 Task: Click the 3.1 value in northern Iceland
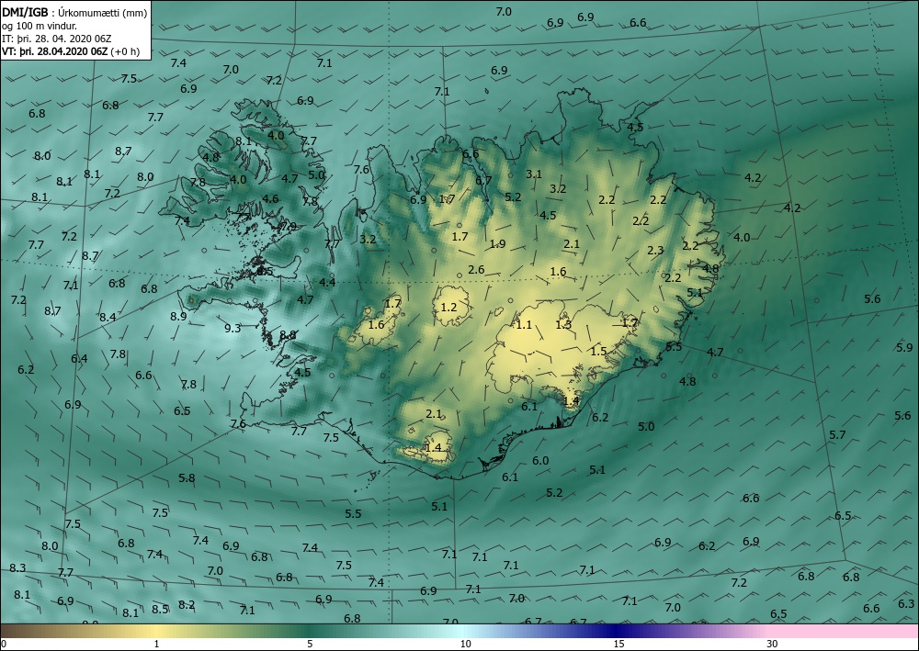[534, 174]
